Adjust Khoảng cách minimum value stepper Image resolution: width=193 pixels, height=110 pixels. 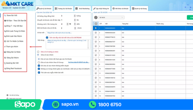pyautogui.click(x=68, y=24)
